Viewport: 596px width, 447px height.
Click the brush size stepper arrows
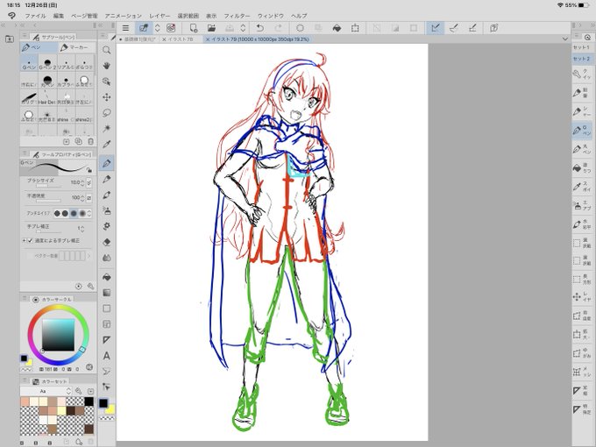click(x=82, y=183)
